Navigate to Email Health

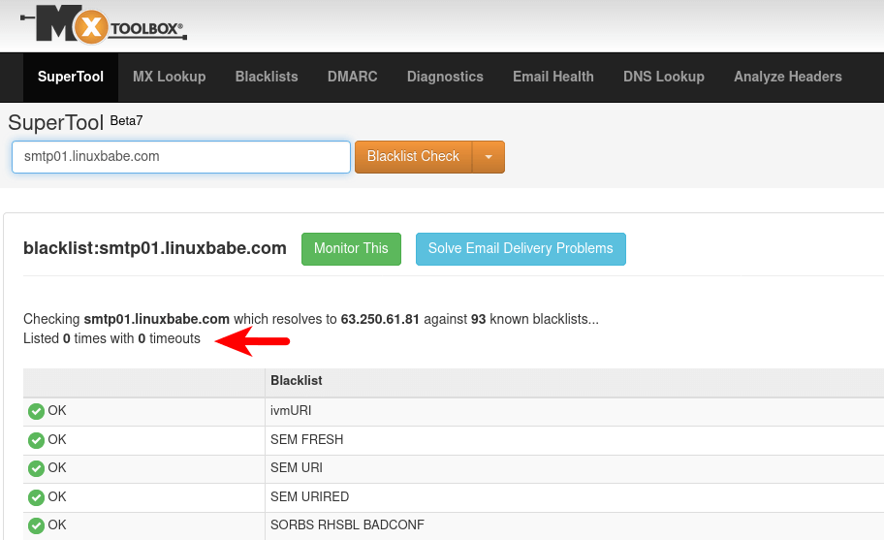[552, 77]
